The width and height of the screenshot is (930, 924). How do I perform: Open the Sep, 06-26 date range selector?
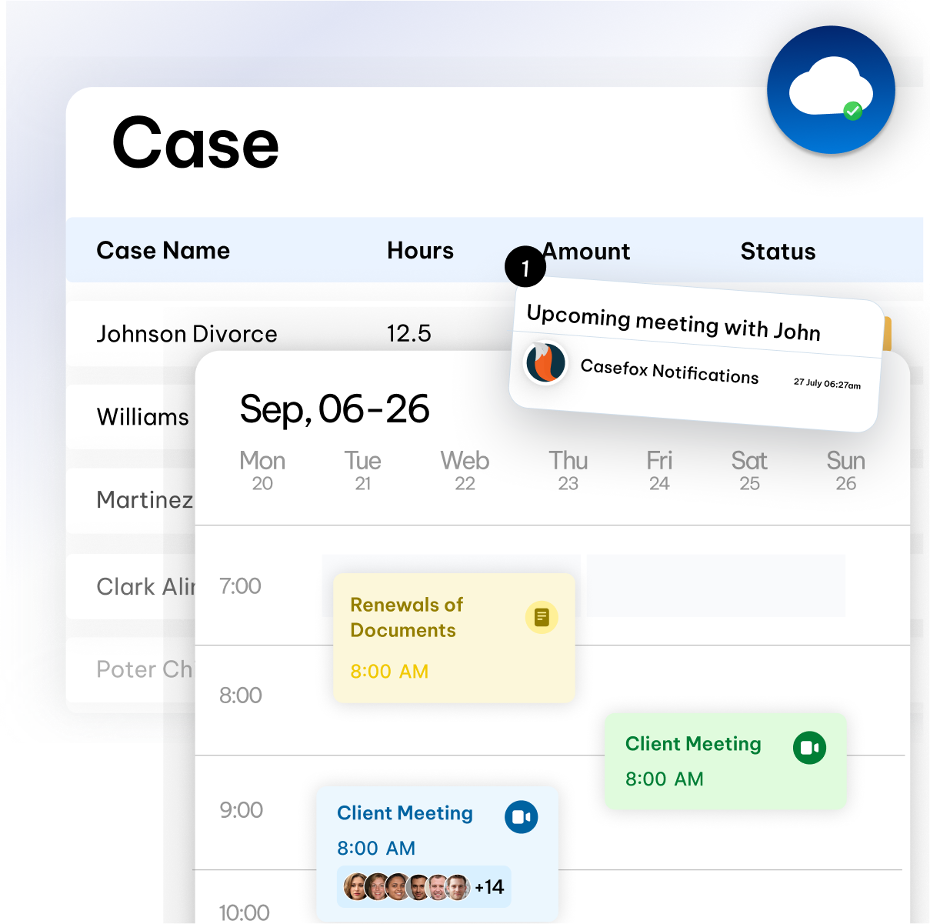335,410
